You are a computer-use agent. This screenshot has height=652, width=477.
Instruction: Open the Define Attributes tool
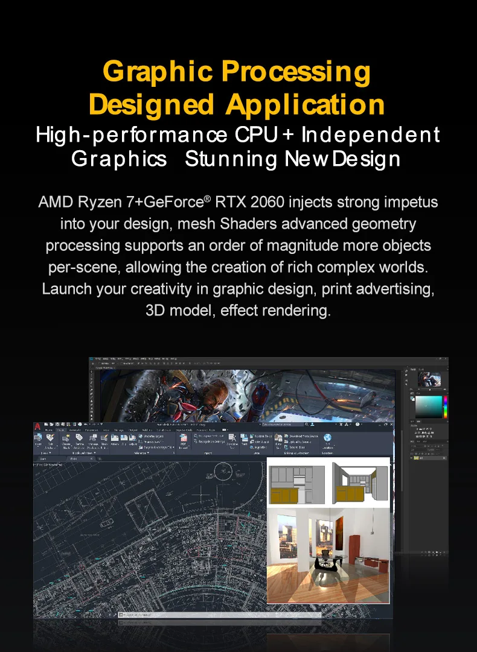pyautogui.click(x=79, y=441)
